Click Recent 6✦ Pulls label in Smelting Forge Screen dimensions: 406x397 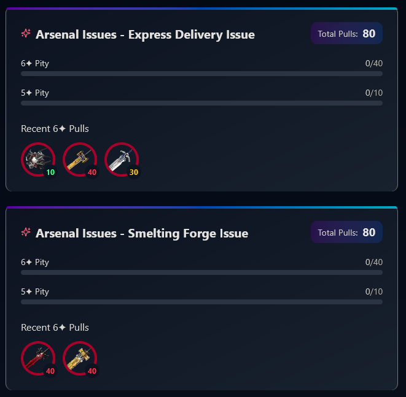pyautogui.click(x=55, y=328)
